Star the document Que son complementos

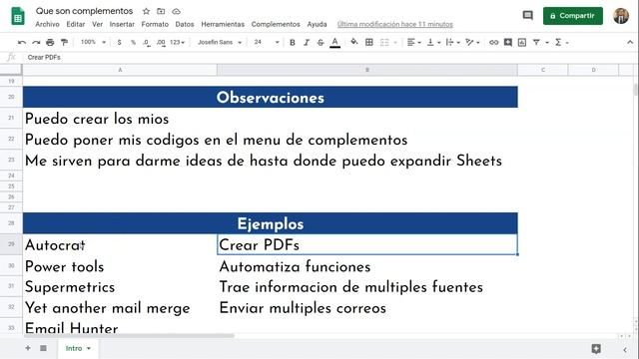click(x=146, y=11)
